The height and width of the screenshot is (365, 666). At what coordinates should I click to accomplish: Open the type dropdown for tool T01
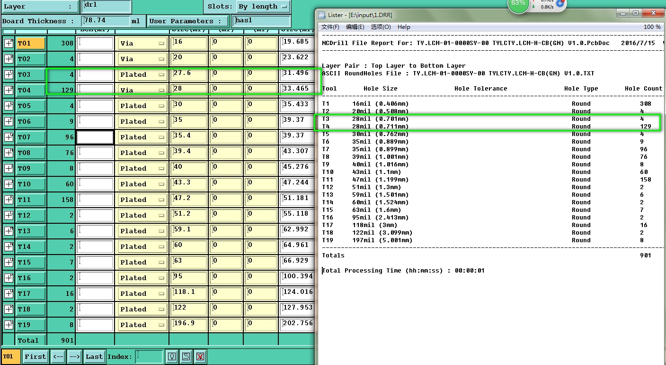click(x=143, y=44)
